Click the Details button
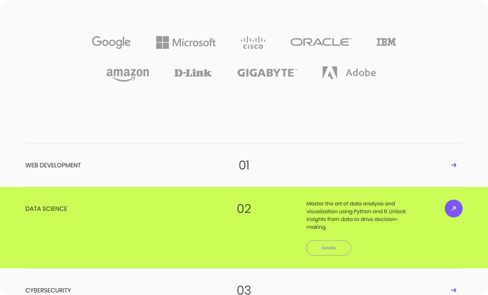 click(329, 248)
